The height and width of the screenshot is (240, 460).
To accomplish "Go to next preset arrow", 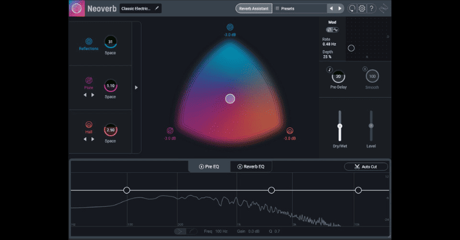I will pyautogui.click(x=340, y=9).
